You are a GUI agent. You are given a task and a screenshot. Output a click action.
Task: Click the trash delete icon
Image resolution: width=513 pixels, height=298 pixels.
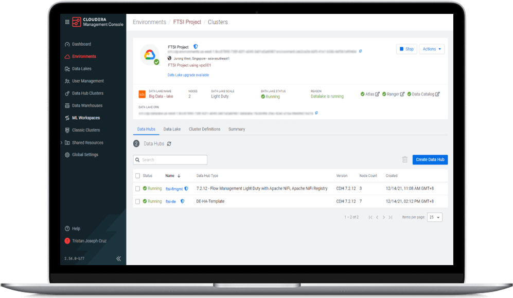[x=405, y=159]
